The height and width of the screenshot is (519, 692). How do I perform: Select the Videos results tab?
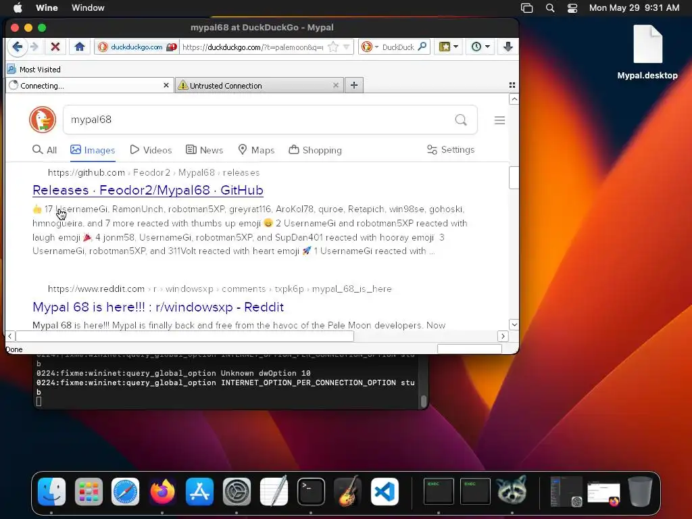tap(151, 150)
